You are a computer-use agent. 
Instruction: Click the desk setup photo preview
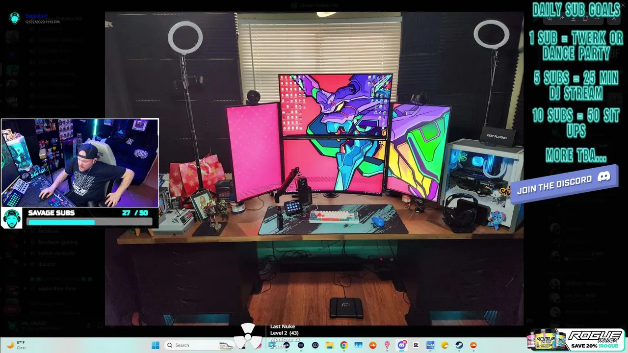pyautogui.click(x=314, y=169)
